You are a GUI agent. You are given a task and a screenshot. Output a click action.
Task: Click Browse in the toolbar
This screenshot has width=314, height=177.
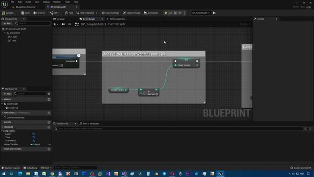39,13
